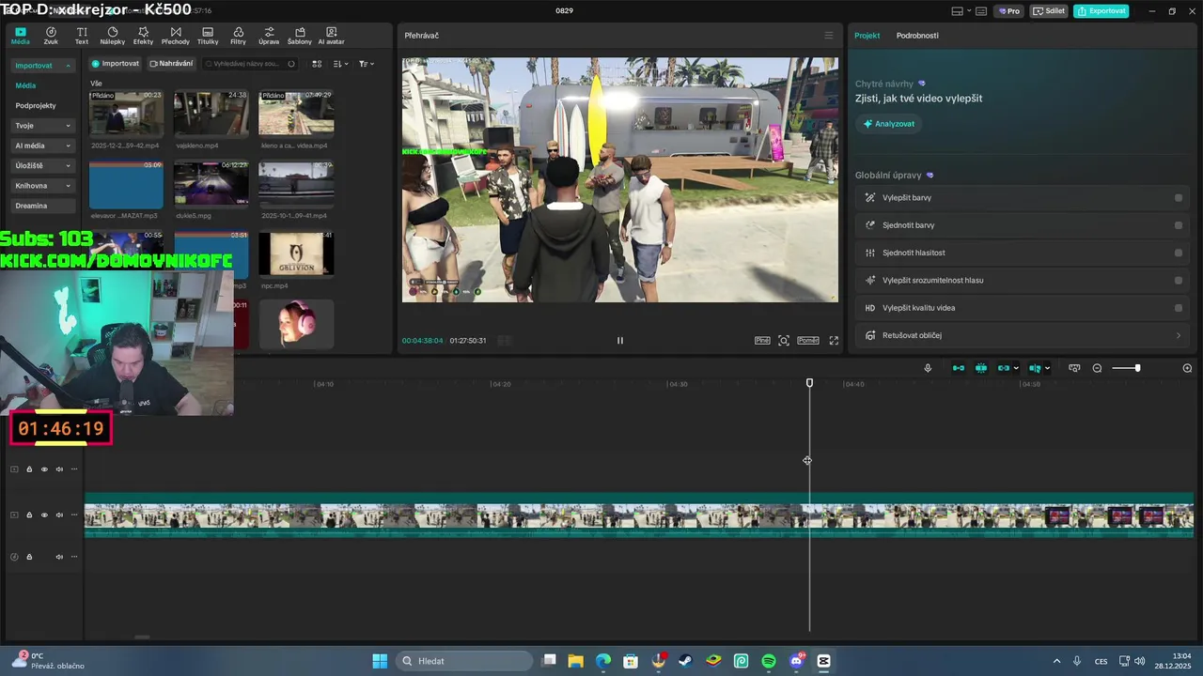Open the Efekty effects tab
Viewport: 1203px width, 676px height.
(143, 36)
